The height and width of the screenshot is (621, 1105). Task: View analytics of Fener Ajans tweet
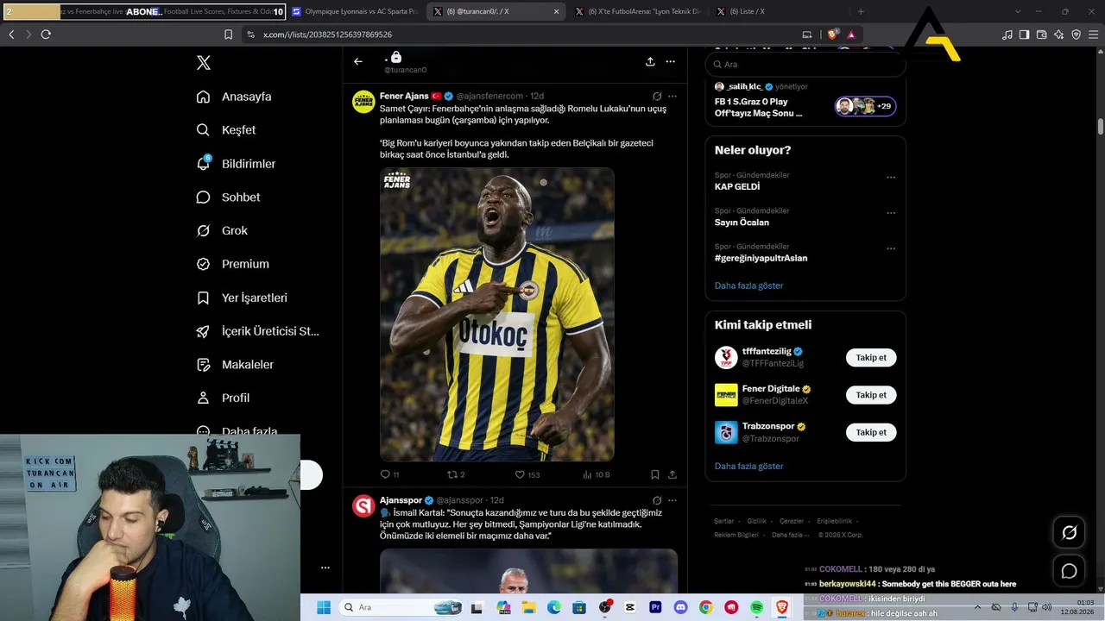tap(597, 474)
